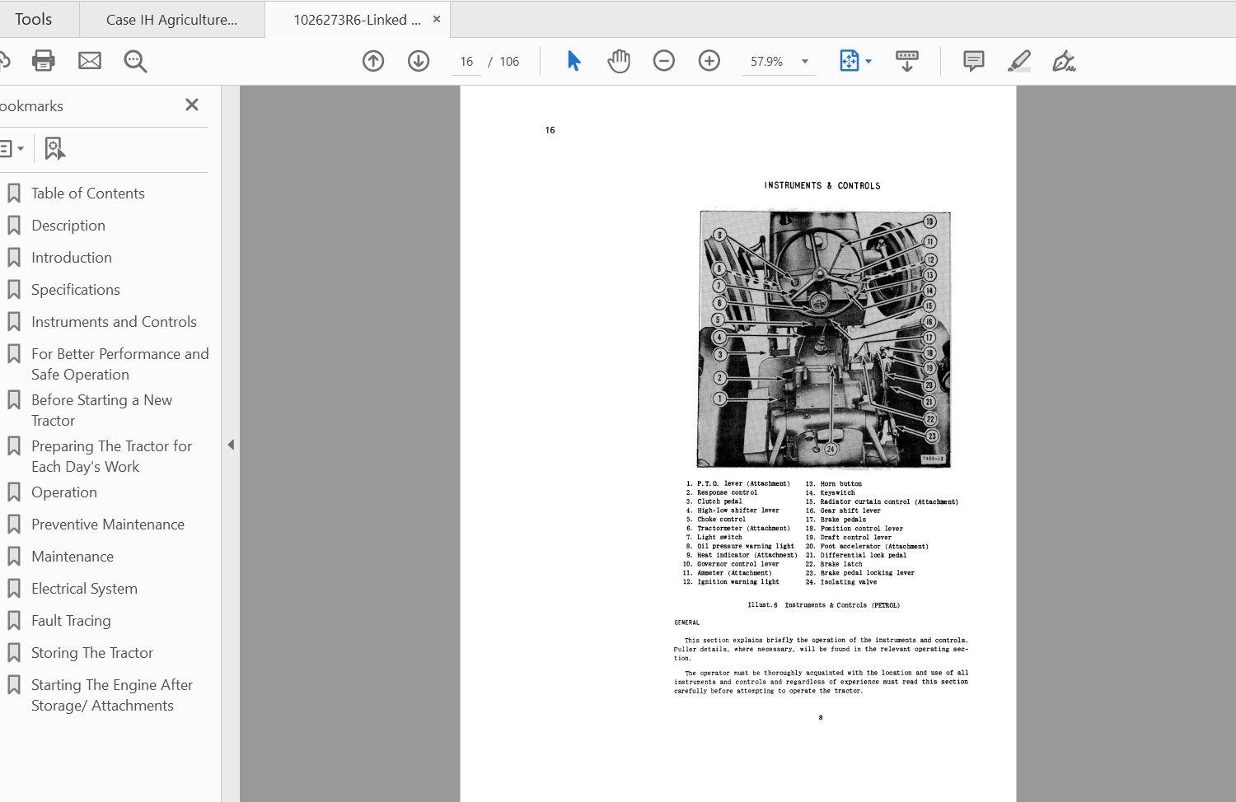Expand the page fit options arrow

click(868, 60)
